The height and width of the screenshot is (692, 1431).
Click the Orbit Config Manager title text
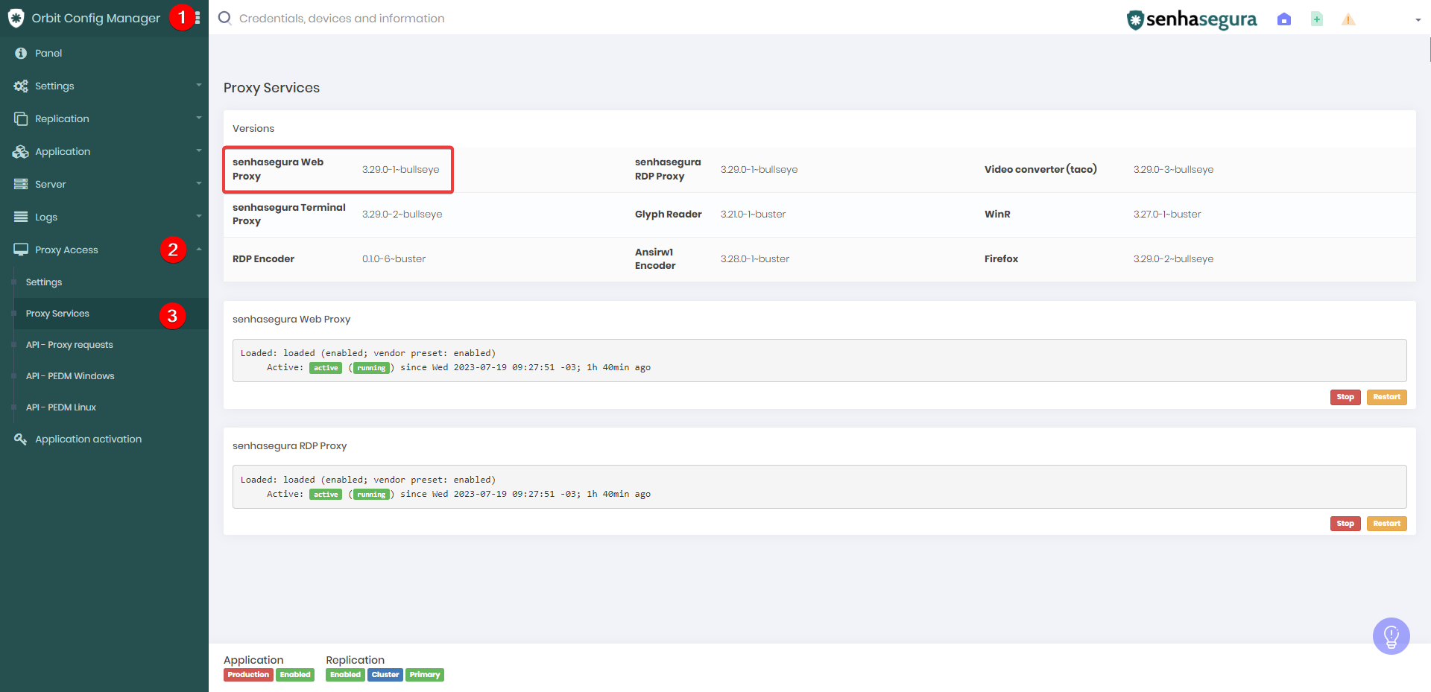pos(95,18)
